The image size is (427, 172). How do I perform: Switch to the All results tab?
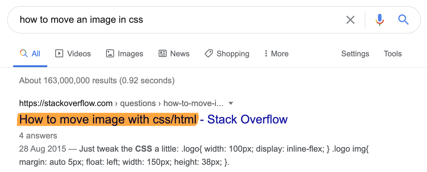(30, 54)
